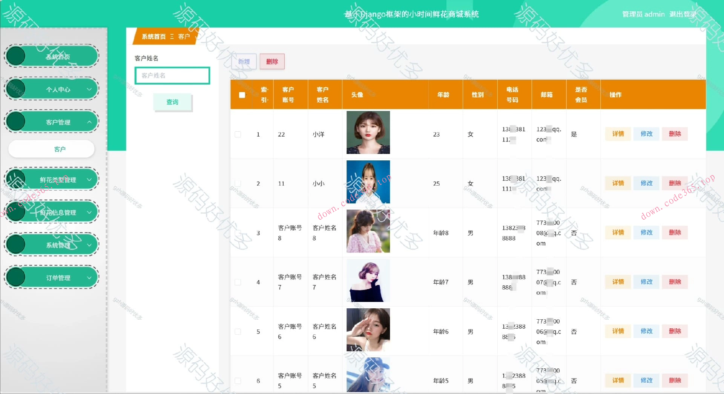Open avatar thumbnail of customer 小小
Screen dimensions: 724x394
368,182
